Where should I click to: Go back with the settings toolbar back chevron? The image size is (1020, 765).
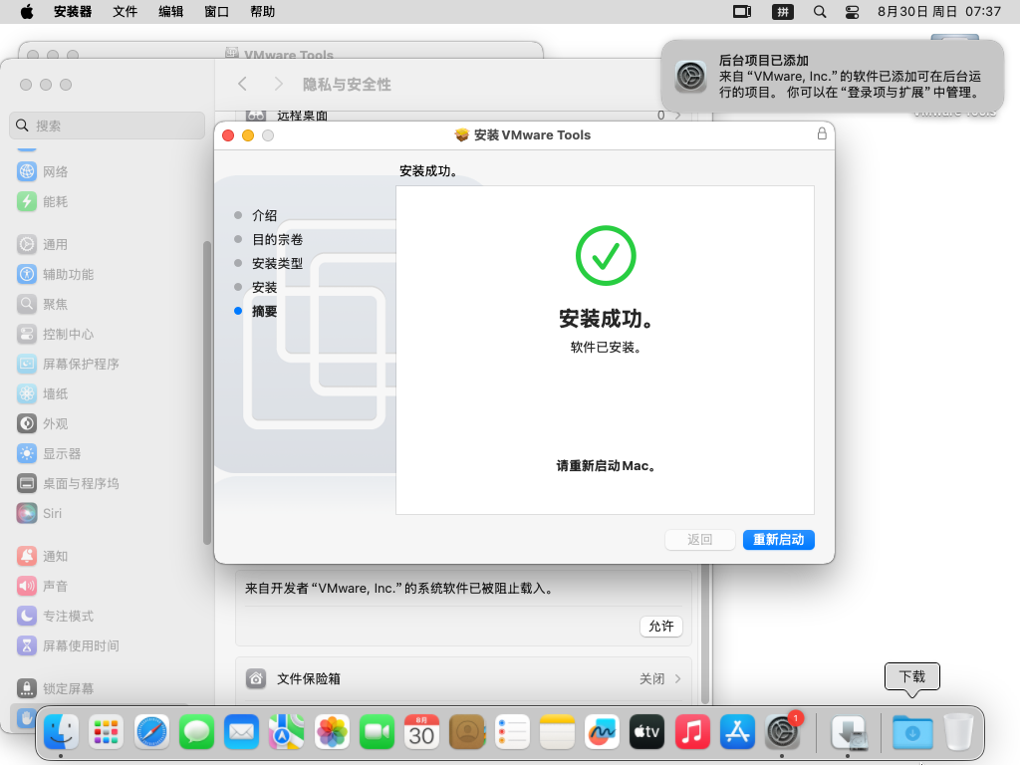(x=242, y=84)
